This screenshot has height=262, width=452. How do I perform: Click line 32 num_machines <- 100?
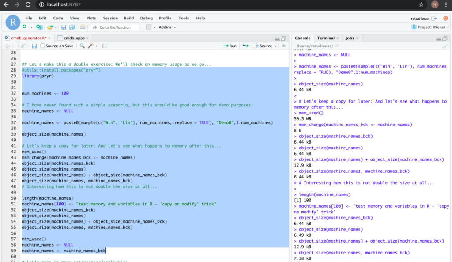coord(45,94)
